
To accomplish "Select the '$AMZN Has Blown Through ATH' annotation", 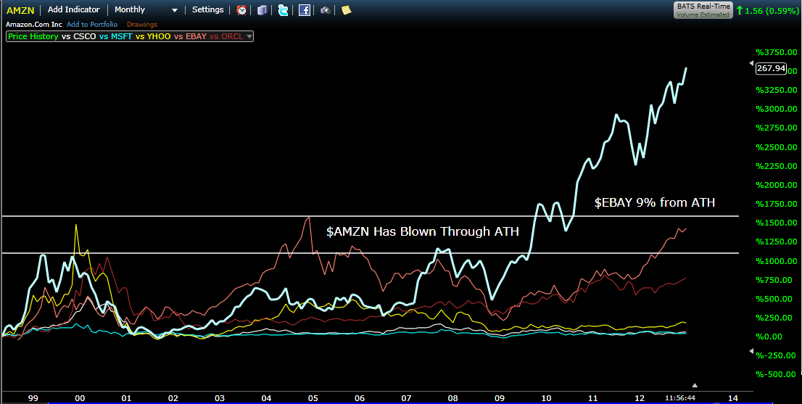I will point(423,231).
